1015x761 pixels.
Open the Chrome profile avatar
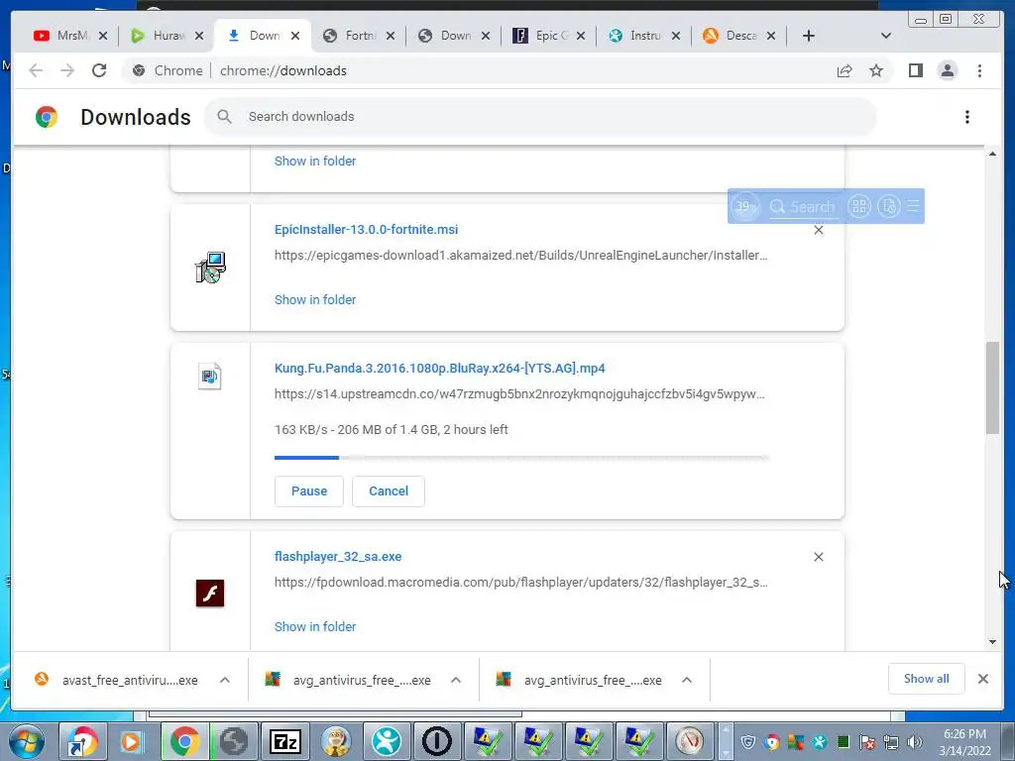[x=947, y=70]
